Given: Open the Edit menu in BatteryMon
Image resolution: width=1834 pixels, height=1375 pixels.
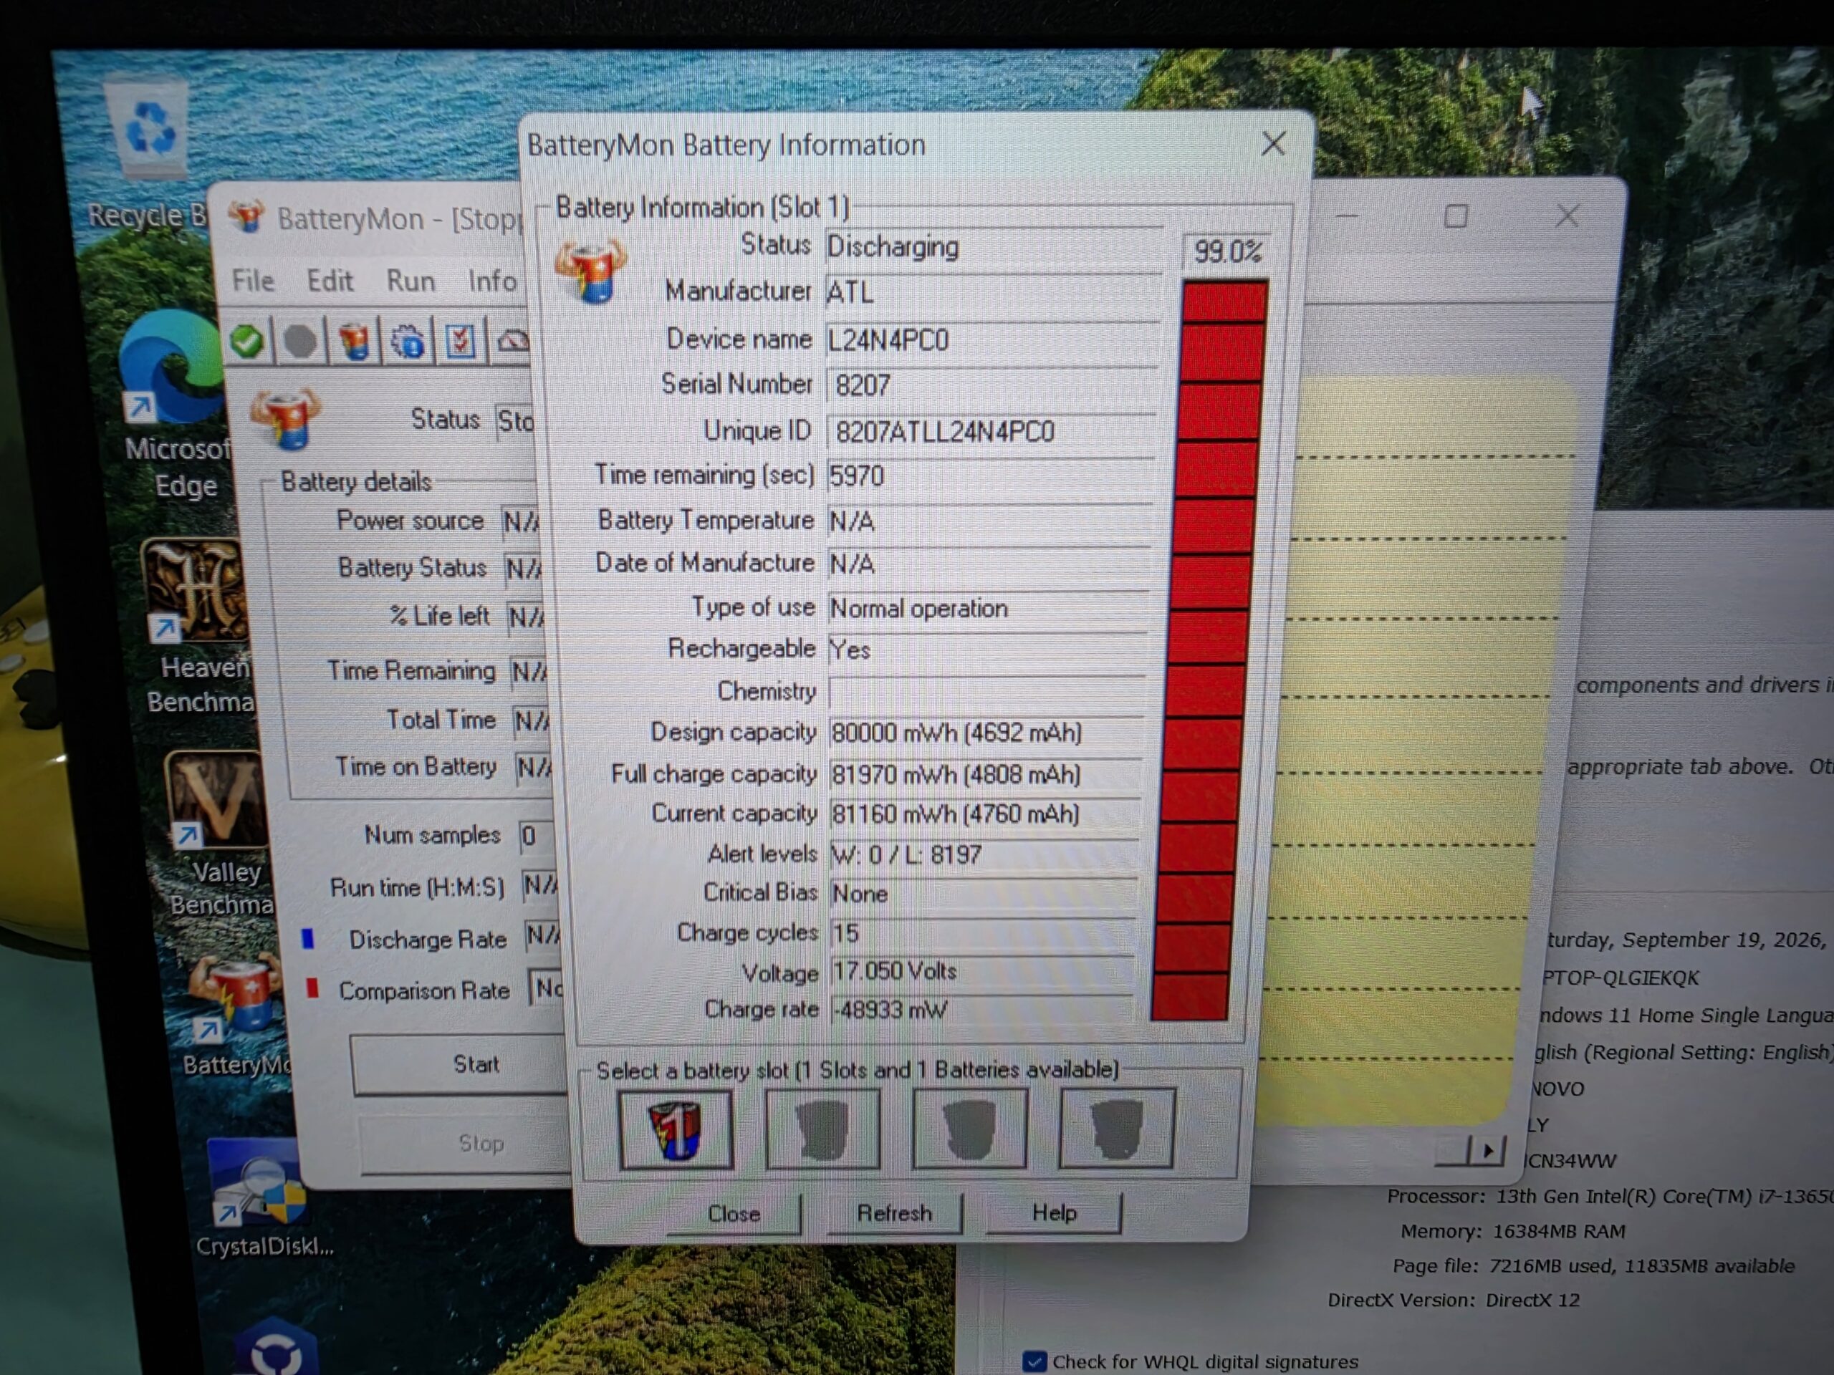Looking at the screenshot, I should click(330, 281).
